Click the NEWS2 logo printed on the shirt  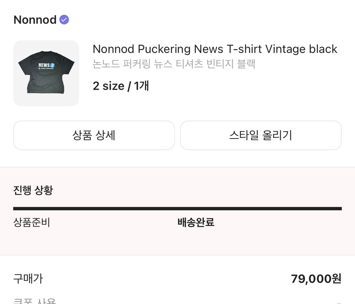46,65
